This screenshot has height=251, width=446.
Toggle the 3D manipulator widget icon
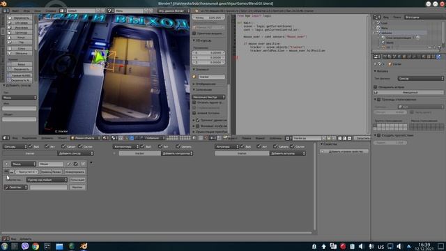pos(126,138)
